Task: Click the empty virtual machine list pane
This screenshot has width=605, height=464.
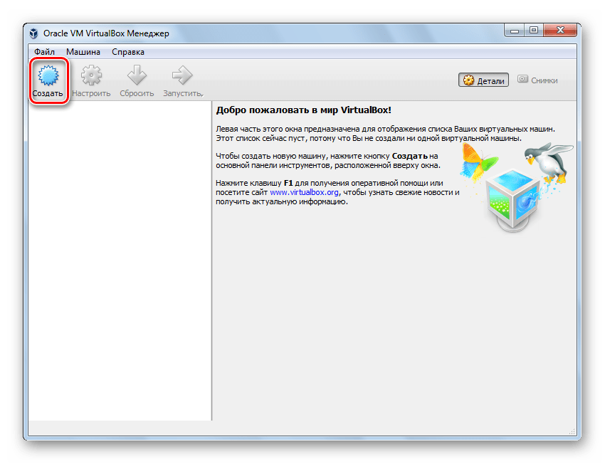Action: [120, 260]
